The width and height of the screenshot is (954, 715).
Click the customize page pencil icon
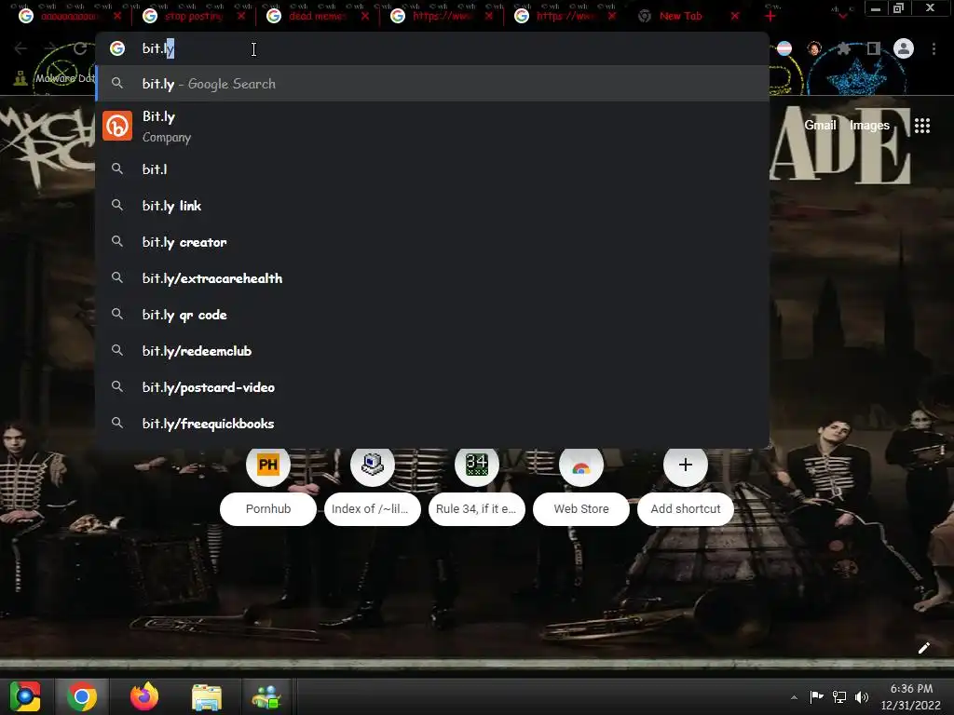tap(923, 648)
